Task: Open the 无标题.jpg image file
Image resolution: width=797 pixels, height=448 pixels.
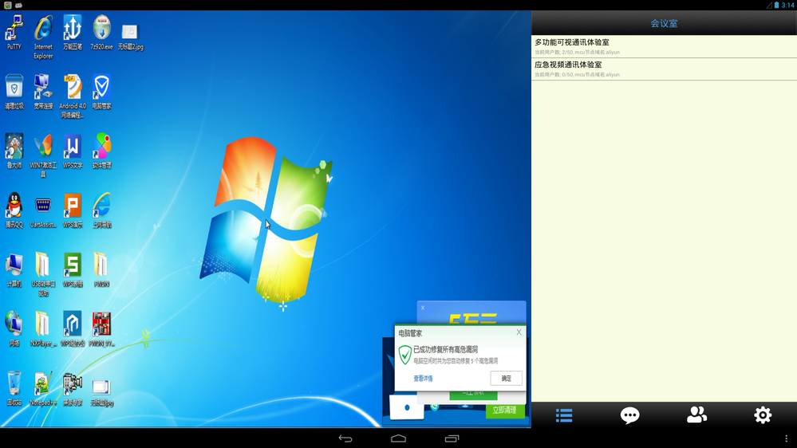Action: coord(101,393)
